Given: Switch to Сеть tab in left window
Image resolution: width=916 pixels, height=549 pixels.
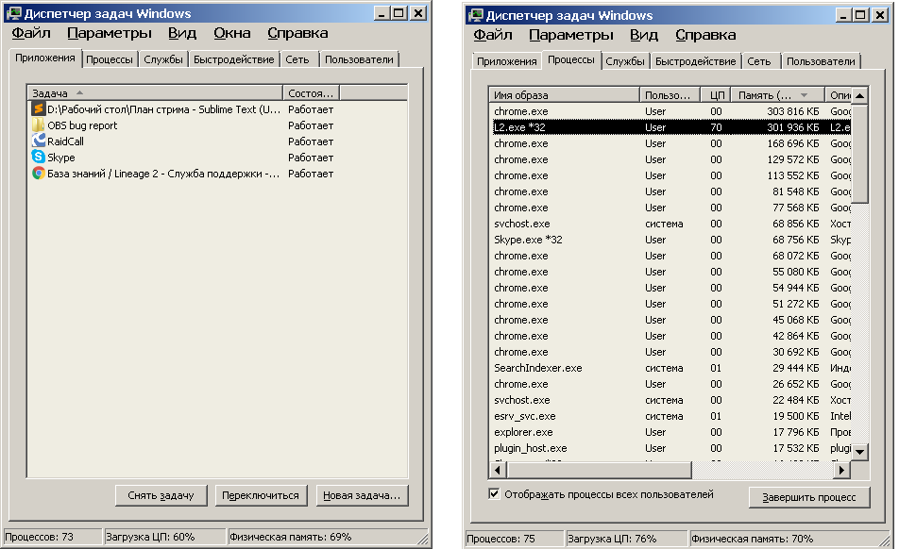Looking at the screenshot, I should (297, 59).
